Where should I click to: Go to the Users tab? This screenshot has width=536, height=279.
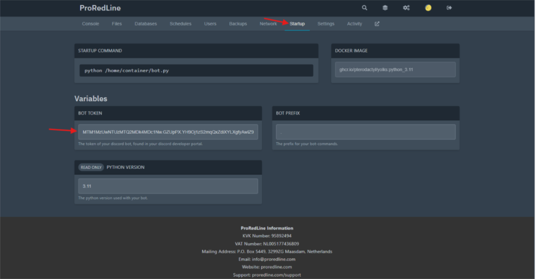click(210, 24)
